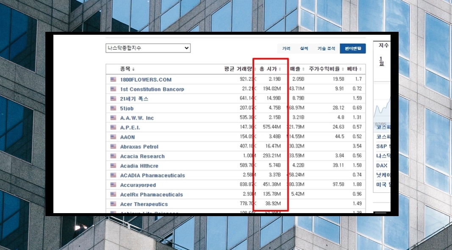Screen dimensions: 452x250
Task: Click the US flag beside 1800FLOWERS.COM
Action: click(x=113, y=79)
